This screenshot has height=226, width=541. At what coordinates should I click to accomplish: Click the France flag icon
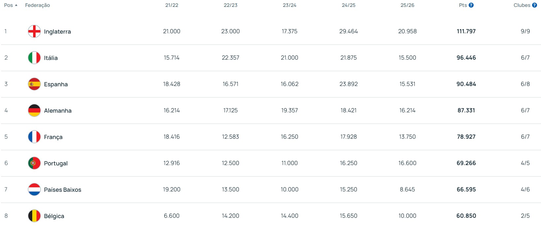point(34,137)
